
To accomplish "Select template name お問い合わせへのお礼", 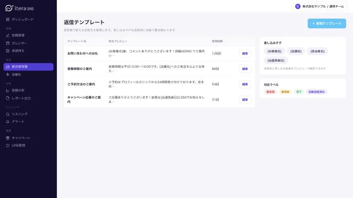I will 83,53.
